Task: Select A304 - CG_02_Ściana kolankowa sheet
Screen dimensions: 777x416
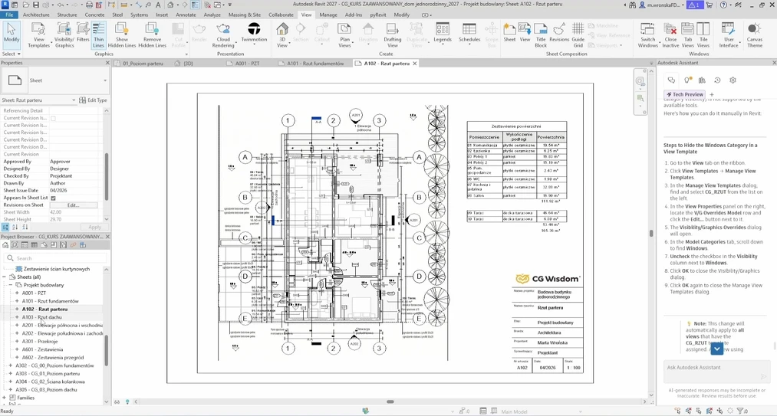Action: [x=50, y=382]
